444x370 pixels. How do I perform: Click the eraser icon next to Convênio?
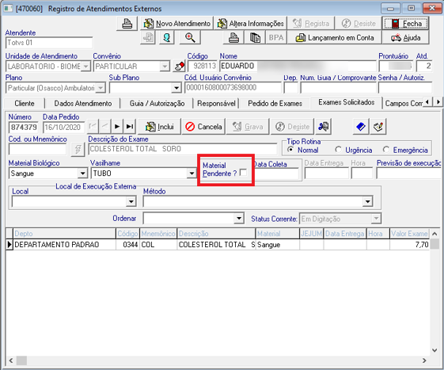tap(180, 67)
